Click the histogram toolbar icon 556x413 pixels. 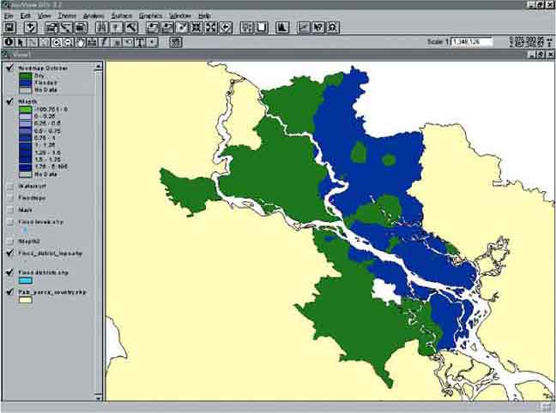pos(281,27)
